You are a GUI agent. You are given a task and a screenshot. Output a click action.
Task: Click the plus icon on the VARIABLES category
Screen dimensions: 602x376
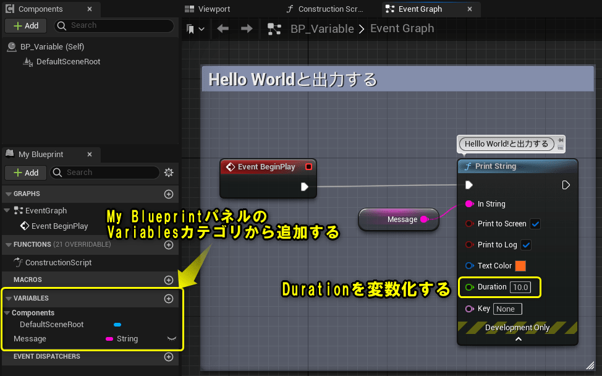point(168,299)
